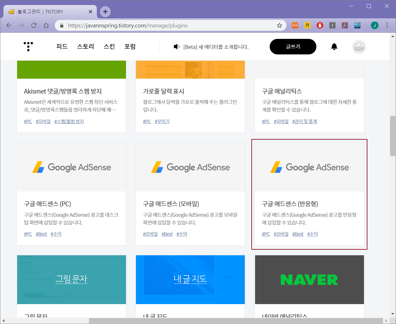396x324 pixels.
Task: Open notifications bell icon
Action: pos(334,47)
